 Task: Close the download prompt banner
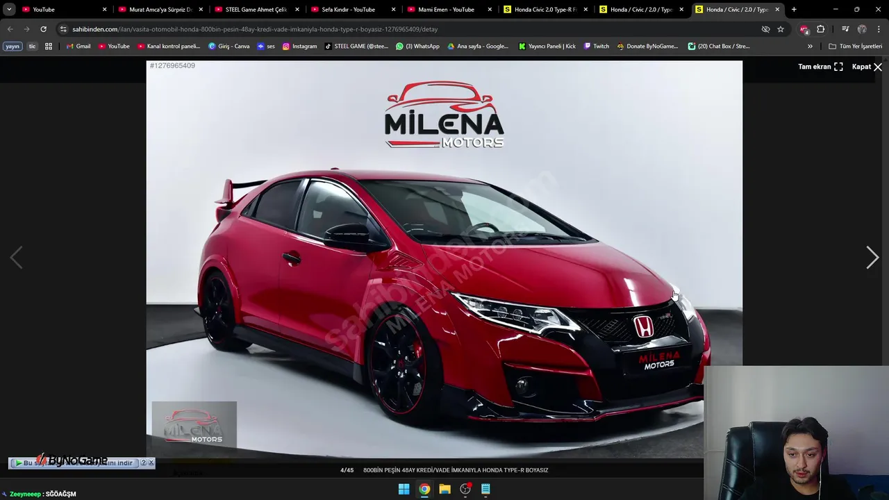click(x=151, y=462)
